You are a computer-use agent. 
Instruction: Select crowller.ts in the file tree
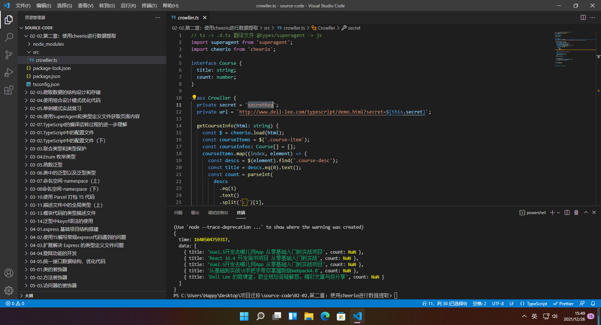coord(92,60)
